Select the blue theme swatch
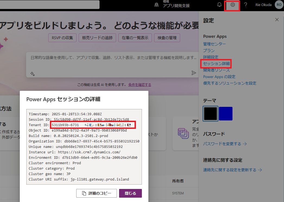This screenshot has width=284, height=202. click(226, 114)
